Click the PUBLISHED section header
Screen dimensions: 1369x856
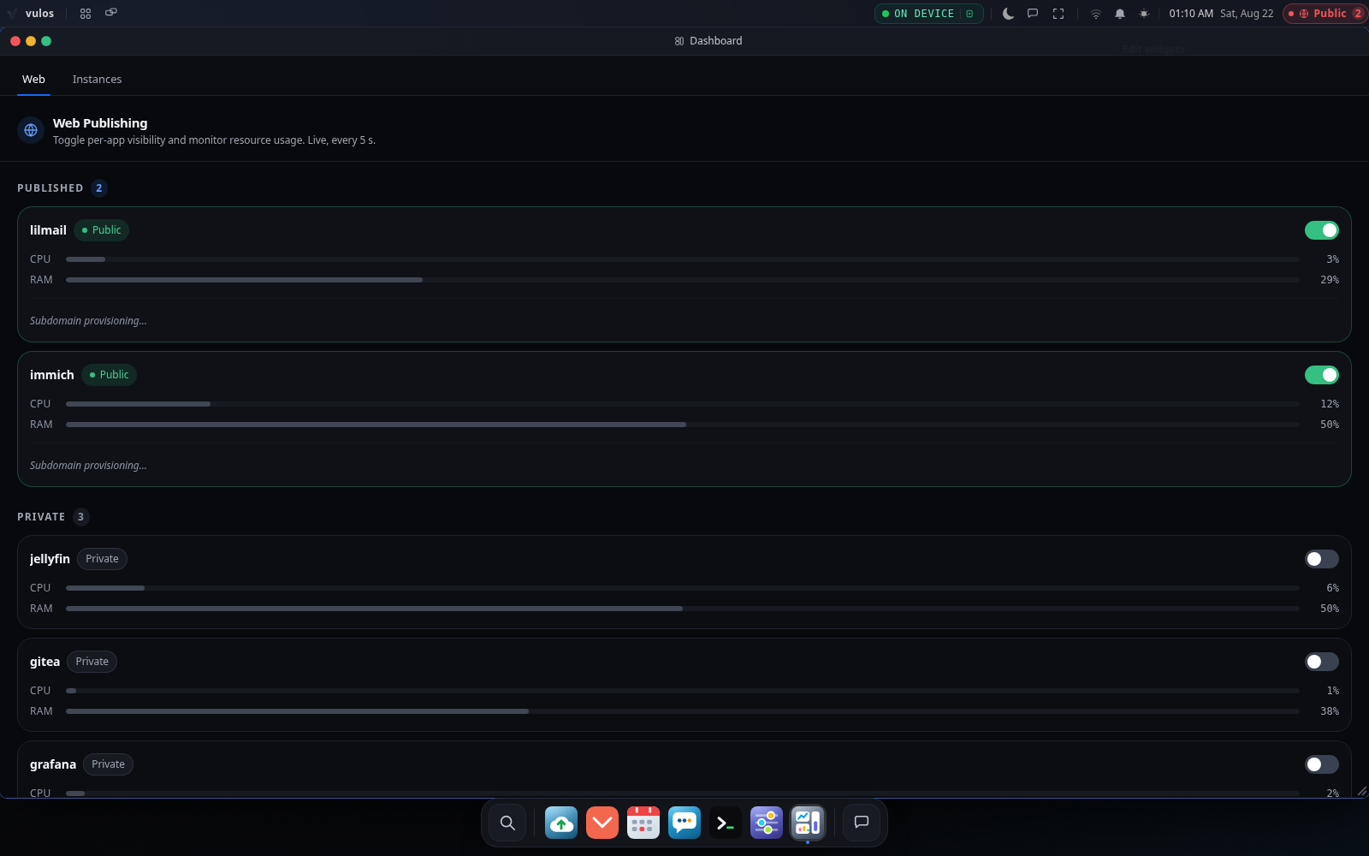(x=50, y=188)
